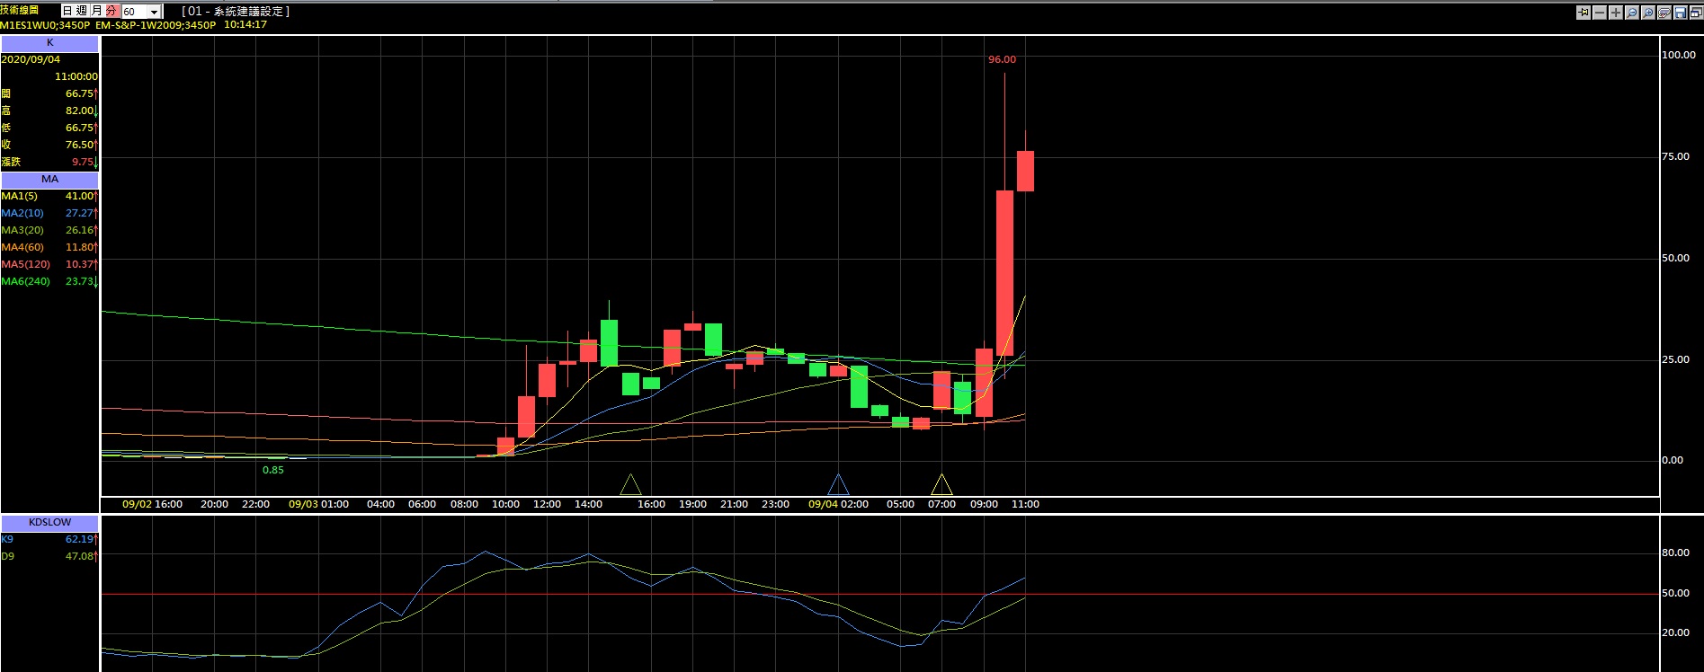Click the 技術線圖 title label

click(20, 10)
